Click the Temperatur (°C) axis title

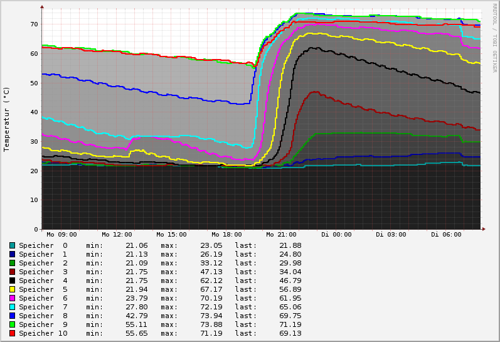[x=7, y=119]
